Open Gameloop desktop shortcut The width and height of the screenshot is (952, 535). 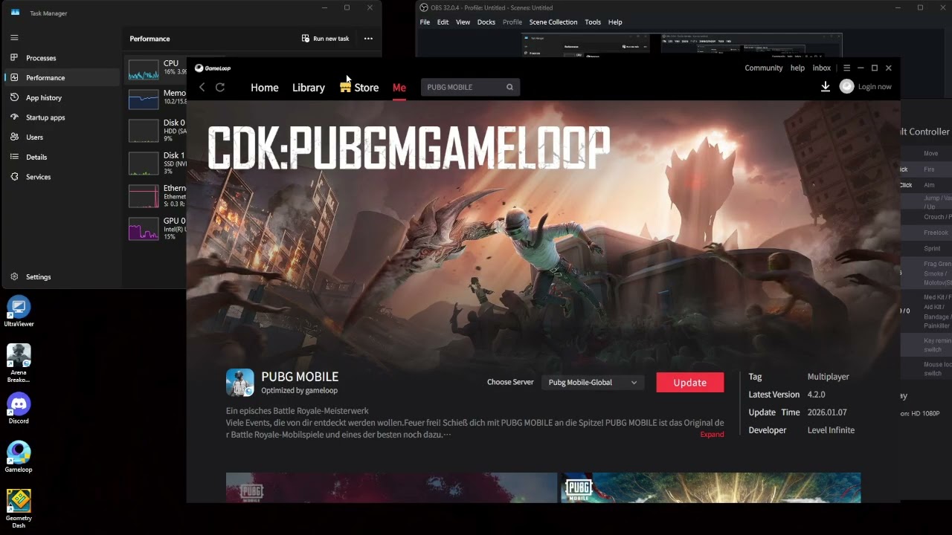[x=19, y=457]
